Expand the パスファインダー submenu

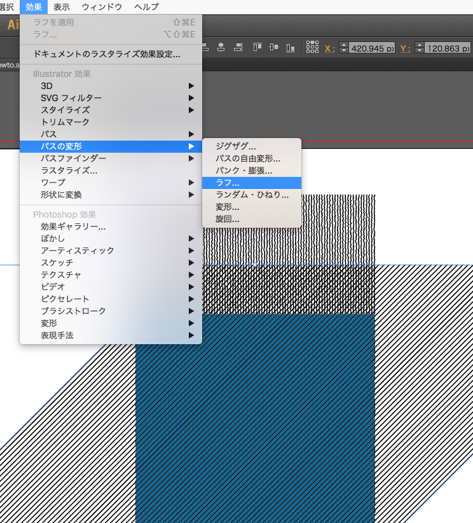click(111, 158)
